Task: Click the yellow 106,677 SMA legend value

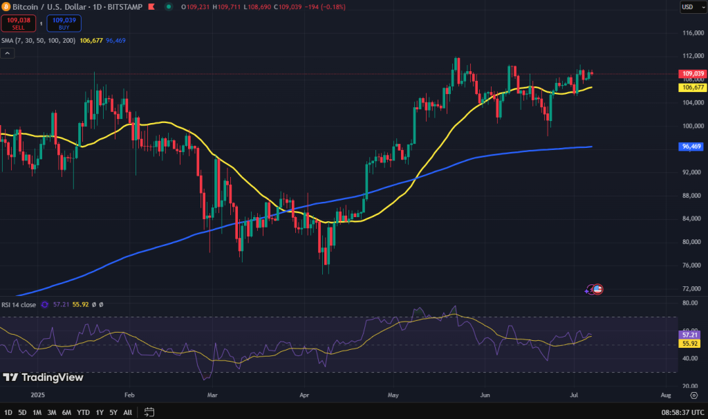Action: [91, 41]
